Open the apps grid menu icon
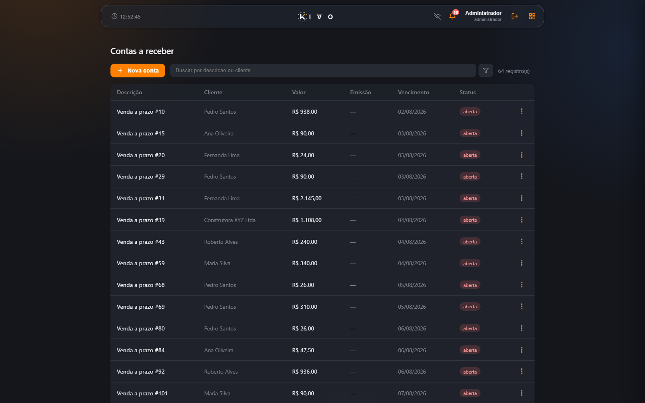This screenshot has height=403, width=645. tap(532, 16)
